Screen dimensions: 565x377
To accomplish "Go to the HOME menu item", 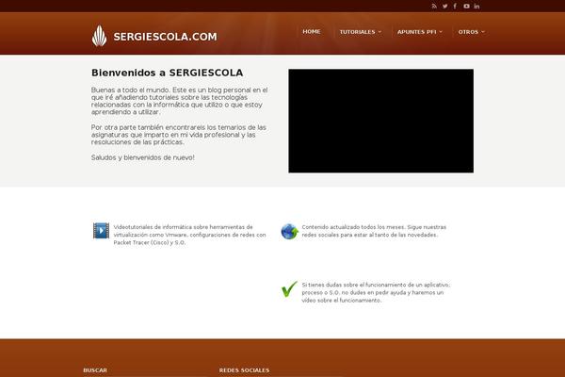I will (312, 31).
